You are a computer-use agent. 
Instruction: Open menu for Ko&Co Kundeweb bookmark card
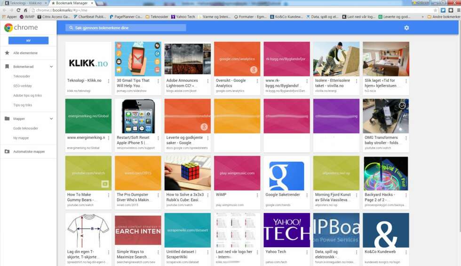click(x=406, y=252)
